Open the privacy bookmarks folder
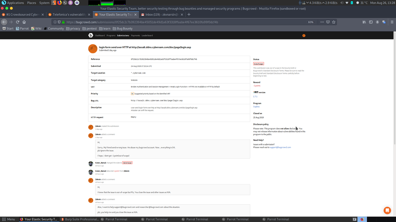Image resolution: width=396 pixels, height=222 pixels. 73,29
